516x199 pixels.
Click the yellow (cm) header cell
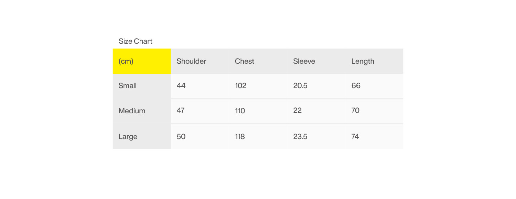click(x=142, y=61)
